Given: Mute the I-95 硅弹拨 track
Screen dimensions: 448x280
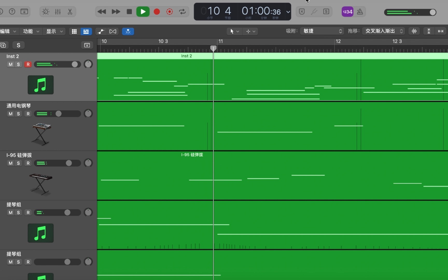Looking at the screenshot, I should coord(10,163).
